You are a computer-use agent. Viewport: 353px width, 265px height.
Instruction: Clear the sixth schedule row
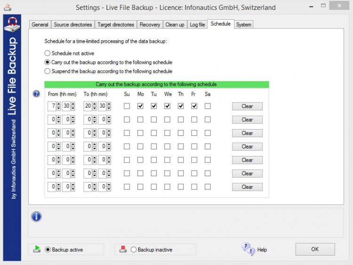pos(247,173)
